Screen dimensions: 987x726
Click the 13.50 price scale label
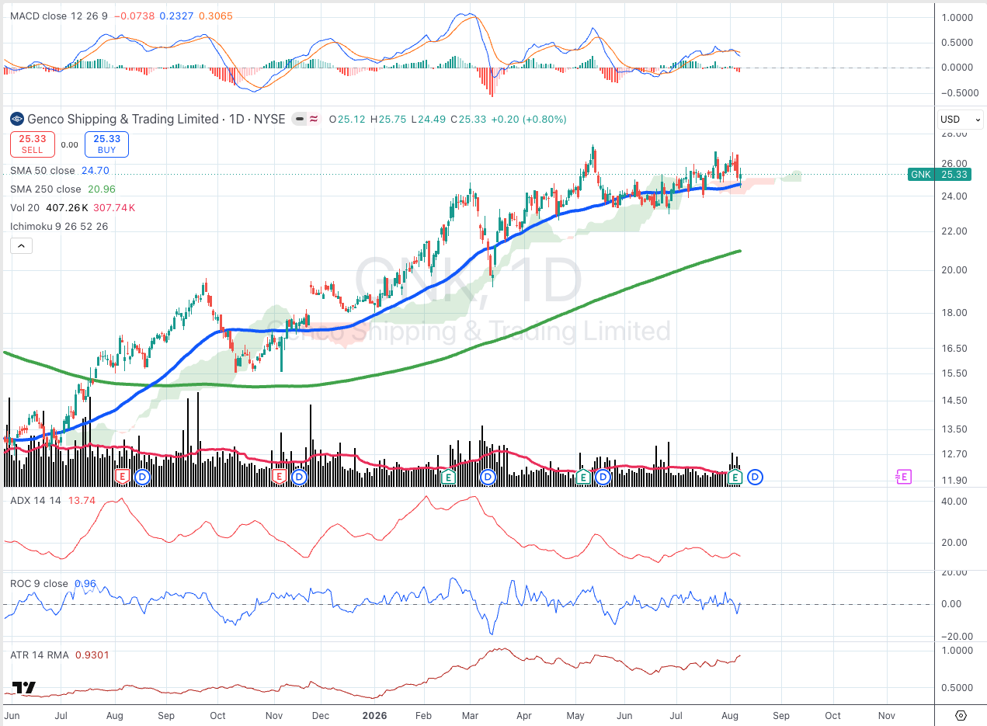954,429
